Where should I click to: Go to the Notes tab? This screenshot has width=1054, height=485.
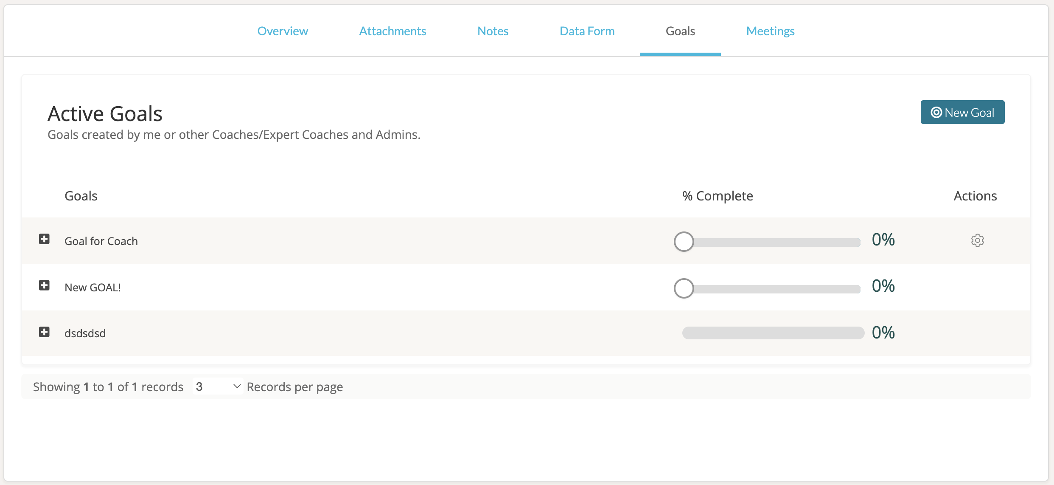493,31
